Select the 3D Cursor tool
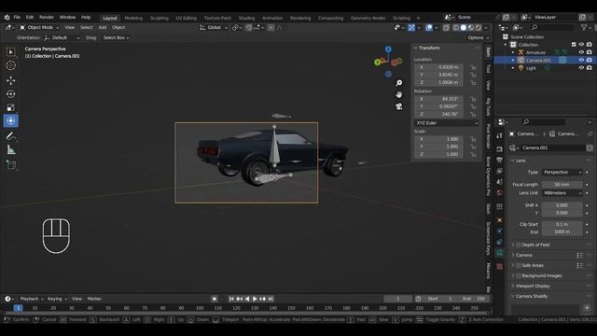Viewport: 597px width, 336px height. coord(10,65)
